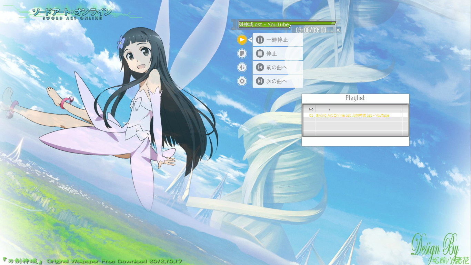Open the playlist icon in player sidebar

242,53
